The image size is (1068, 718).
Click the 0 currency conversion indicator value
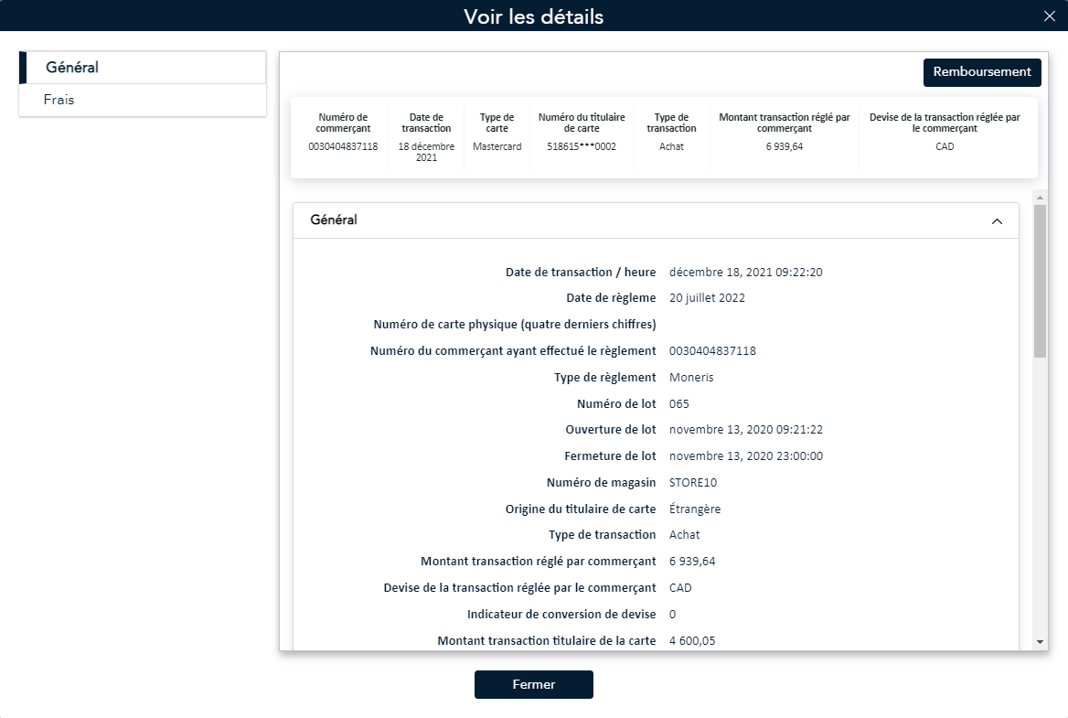point(672,615)
